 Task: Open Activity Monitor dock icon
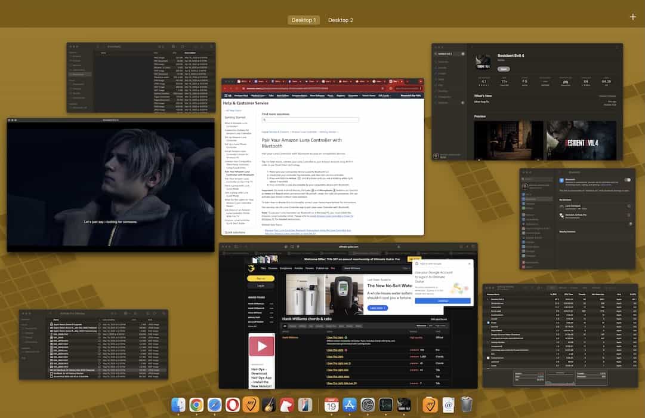click(x=386, y=405)
